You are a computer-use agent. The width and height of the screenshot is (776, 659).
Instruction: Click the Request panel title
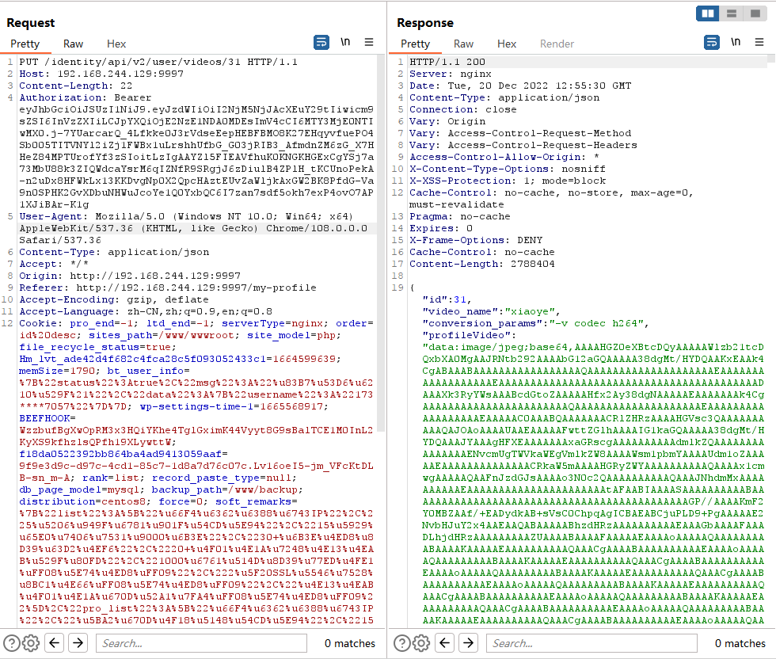click(31, 23)
